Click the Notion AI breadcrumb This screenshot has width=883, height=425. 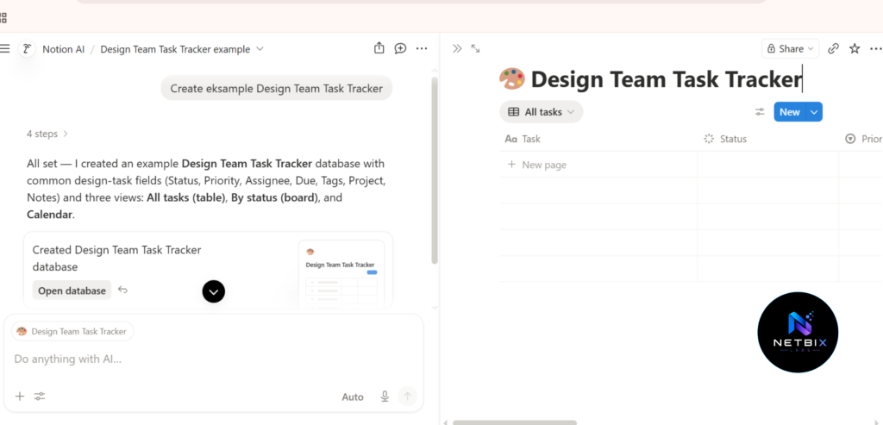tap(64, 49)
